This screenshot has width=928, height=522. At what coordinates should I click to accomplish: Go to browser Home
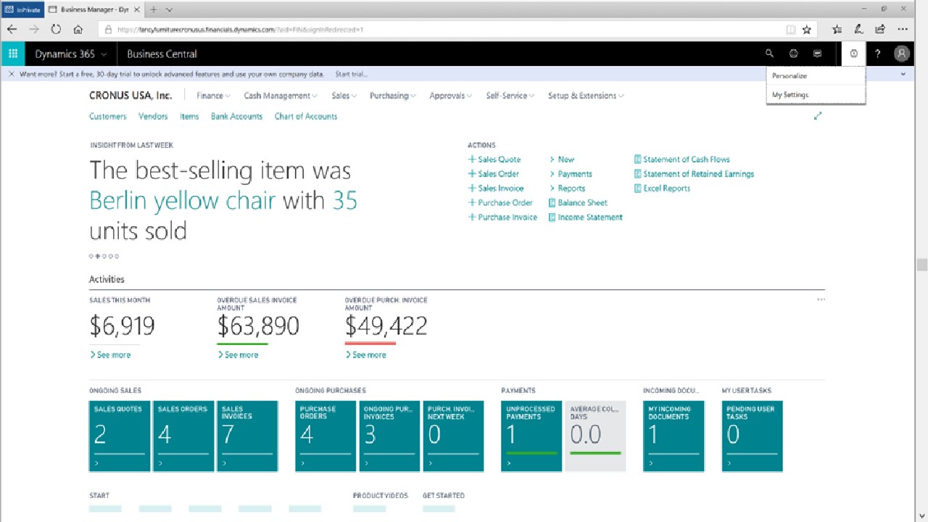[x=78, y=30]
